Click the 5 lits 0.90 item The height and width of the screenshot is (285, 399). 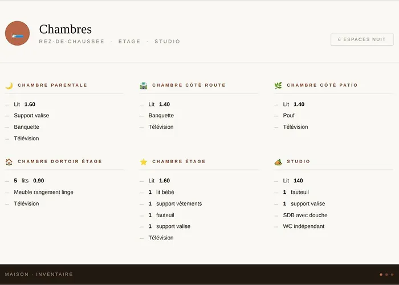click(28, 181)
